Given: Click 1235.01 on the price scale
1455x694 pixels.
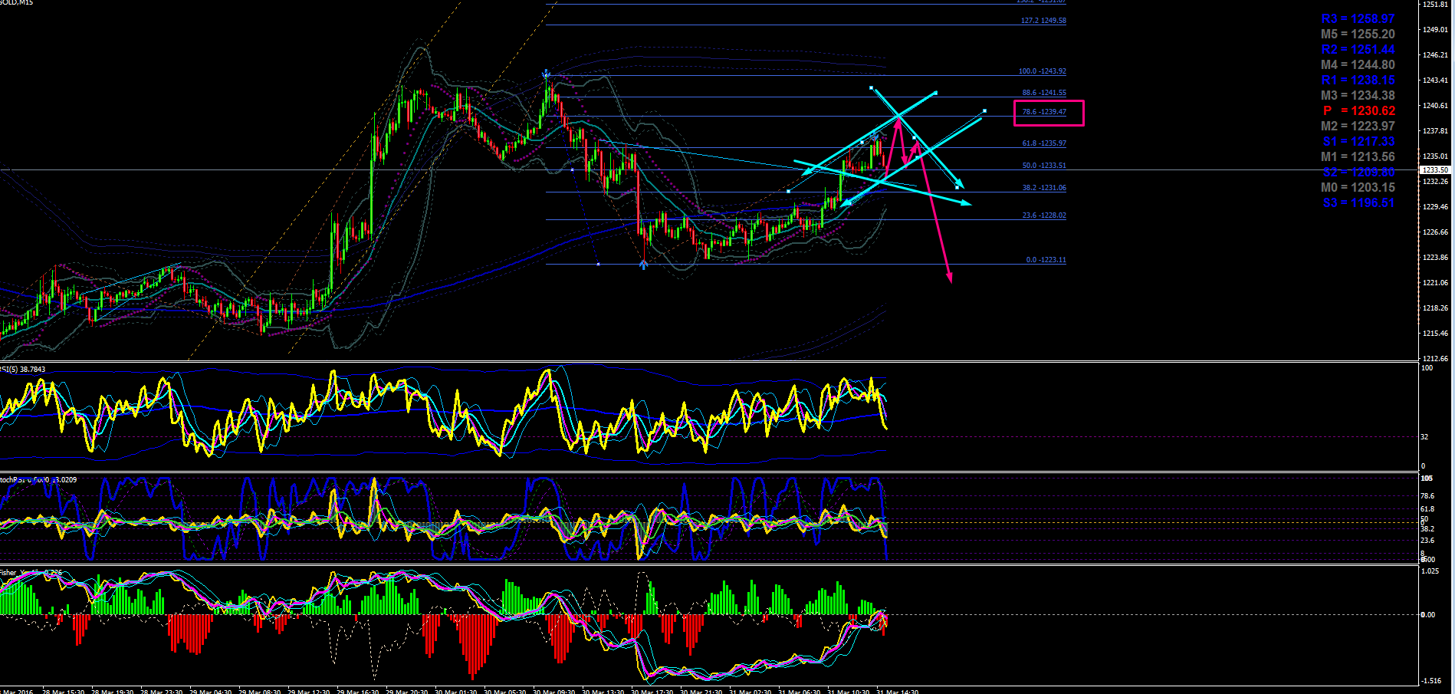Looking at the screenshot, I should click(1435, 156).
